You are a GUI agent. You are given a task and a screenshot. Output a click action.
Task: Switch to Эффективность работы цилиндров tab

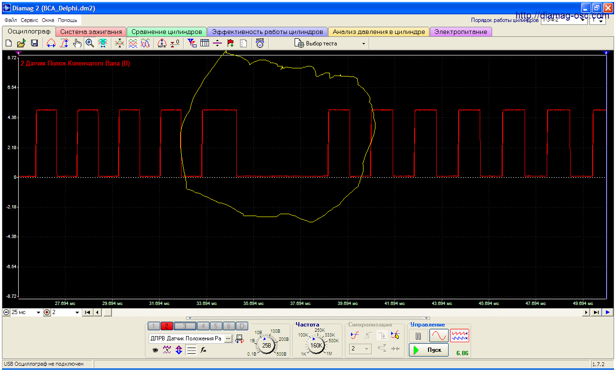click(267, 32)
